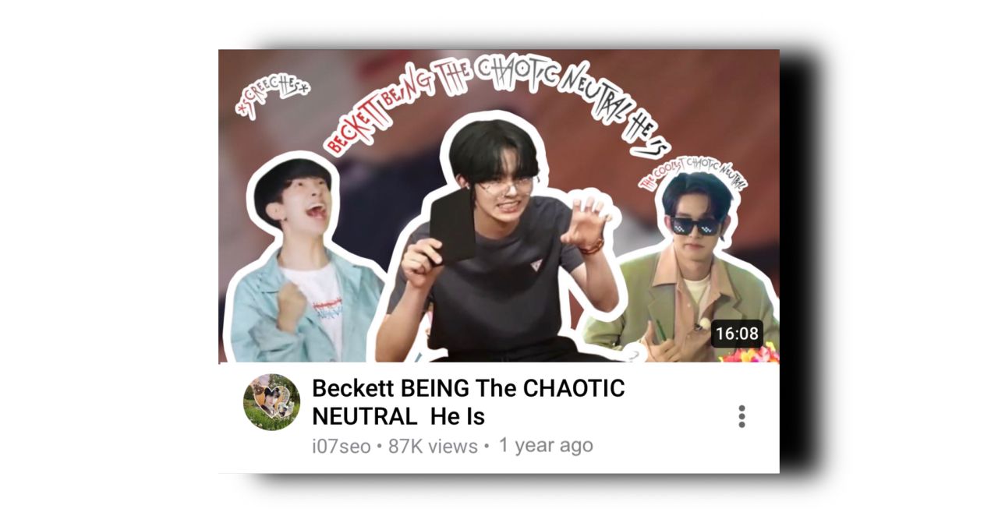Screen dimensions: 998x523
Task: Click the flowers in the thumbnail corner
Action: (x=749, y=352)
